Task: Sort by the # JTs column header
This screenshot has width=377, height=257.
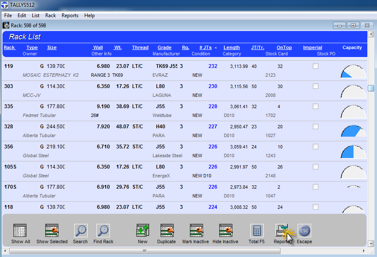Action: tap(205, 48)
